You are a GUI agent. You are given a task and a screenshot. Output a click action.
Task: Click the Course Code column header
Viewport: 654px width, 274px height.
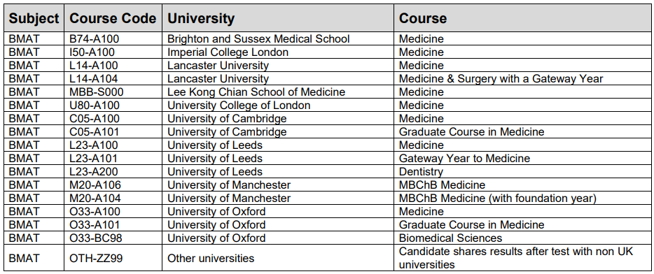[x=113, y=18]
